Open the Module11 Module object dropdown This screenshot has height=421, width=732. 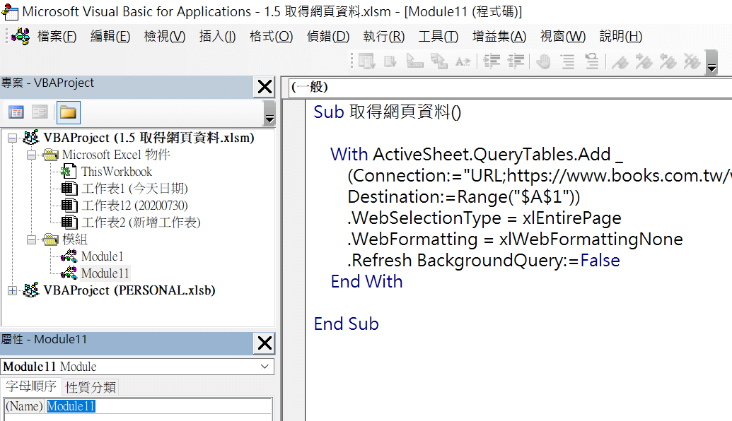coord(265,367)
